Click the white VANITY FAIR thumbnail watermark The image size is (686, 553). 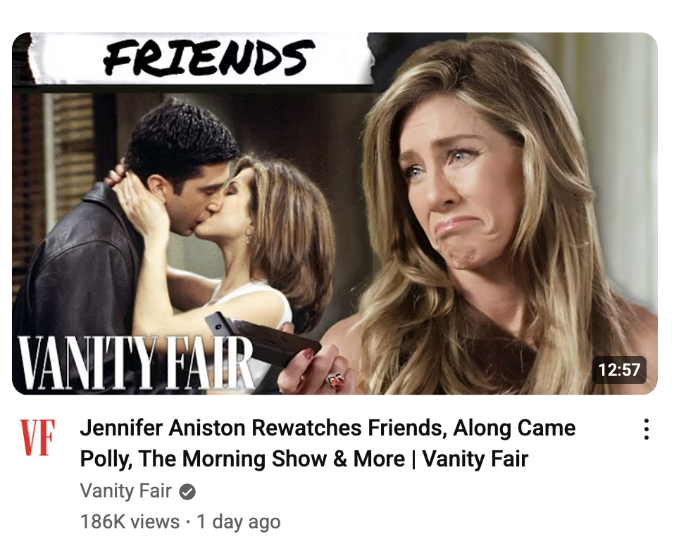point(136,363)
